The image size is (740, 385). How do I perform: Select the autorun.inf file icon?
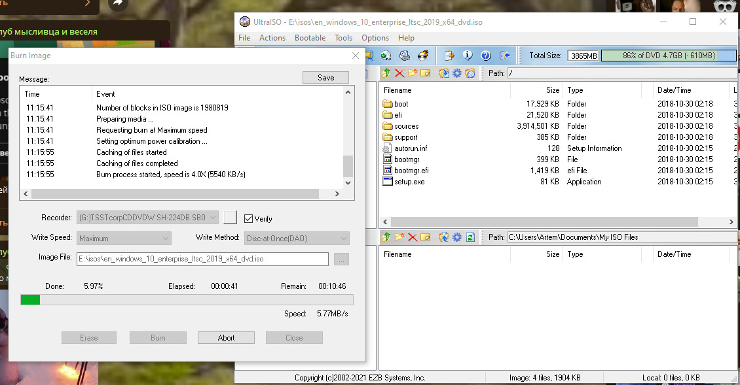tap(388, 148)
